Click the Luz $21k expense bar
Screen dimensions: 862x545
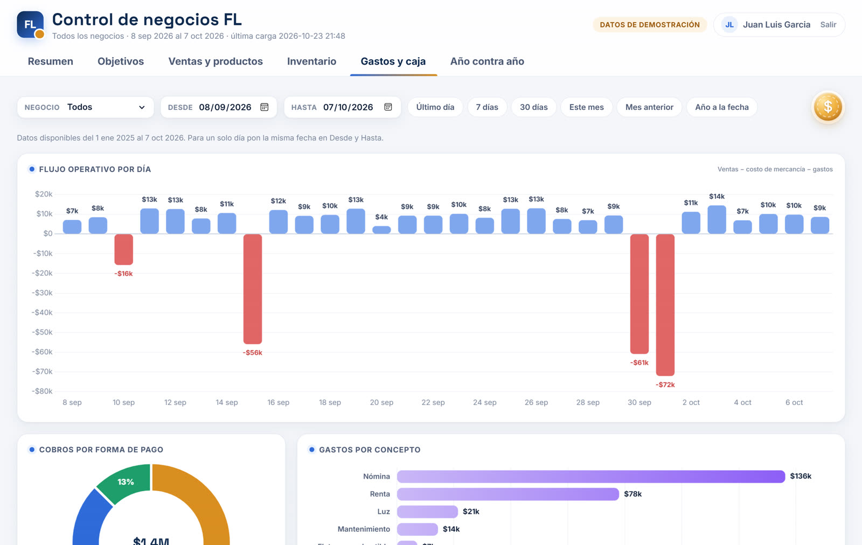(427, 512)
